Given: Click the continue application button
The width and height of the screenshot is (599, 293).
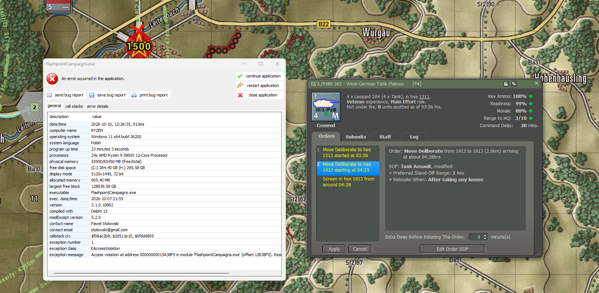Looking at the screenshot, I should [x=260, y=76].
